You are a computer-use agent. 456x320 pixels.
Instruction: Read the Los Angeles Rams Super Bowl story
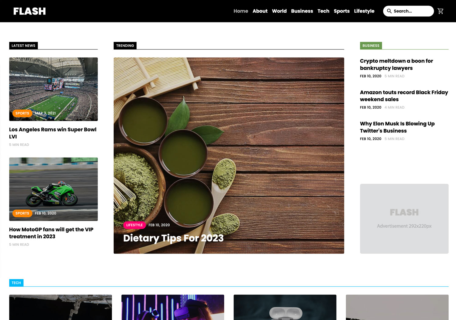coord(53,133)
